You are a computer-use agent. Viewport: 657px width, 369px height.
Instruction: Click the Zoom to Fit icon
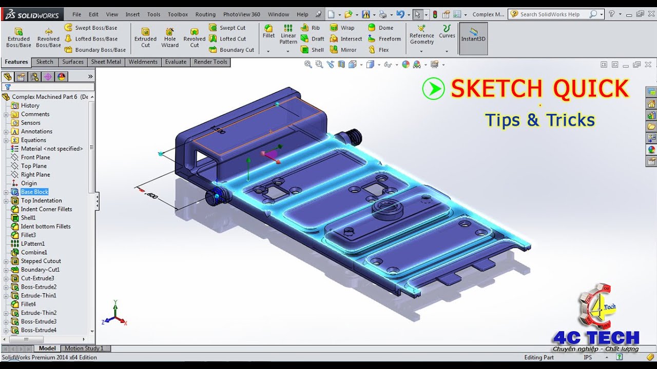[x=308, y=65]
